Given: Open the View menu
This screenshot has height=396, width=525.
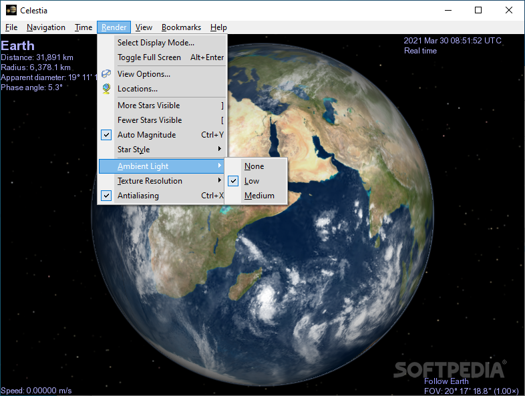Looking at the screenshot, I should [x=144, y=27].
